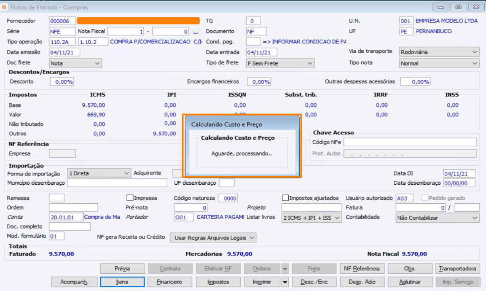The image size is (486, 291).
Task: Click the UF desembaraço field
Action: tap(227, 183)
